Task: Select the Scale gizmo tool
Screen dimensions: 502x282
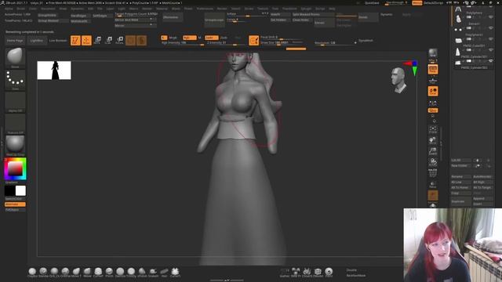Action: tap(108, 40)
